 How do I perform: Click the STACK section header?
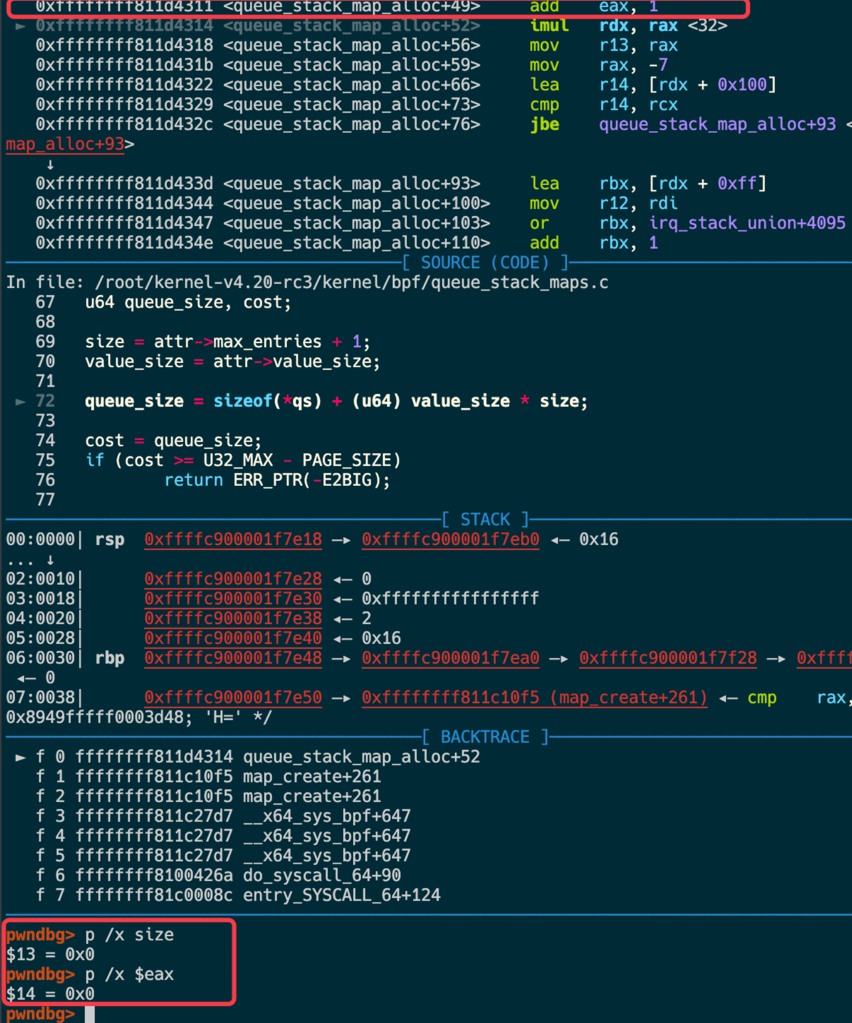point(485,520)
